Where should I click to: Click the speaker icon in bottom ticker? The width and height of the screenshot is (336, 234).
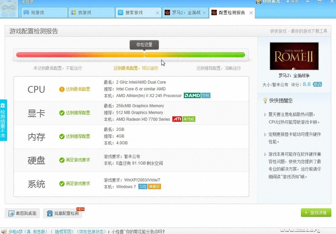coord(4,231)
